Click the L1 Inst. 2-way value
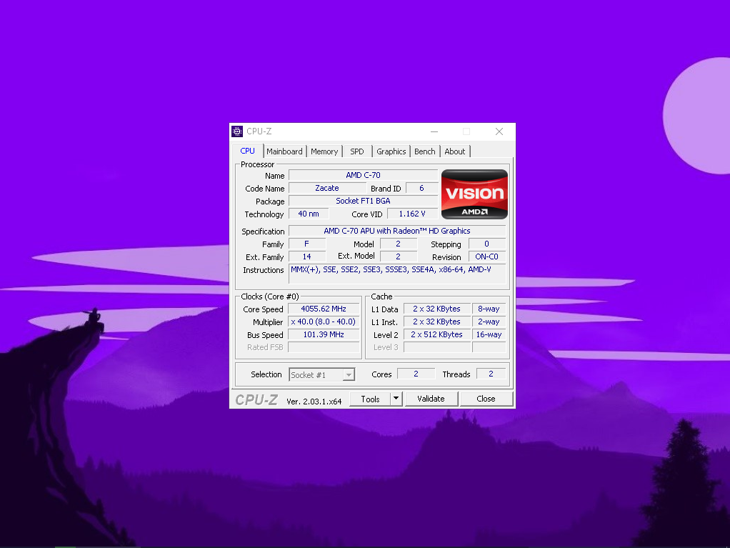 [x=489, y=322]
